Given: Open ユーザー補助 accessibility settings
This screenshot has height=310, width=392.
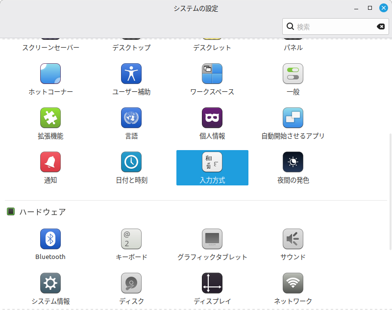Looking at the screenshot, I should pos(131,74).
